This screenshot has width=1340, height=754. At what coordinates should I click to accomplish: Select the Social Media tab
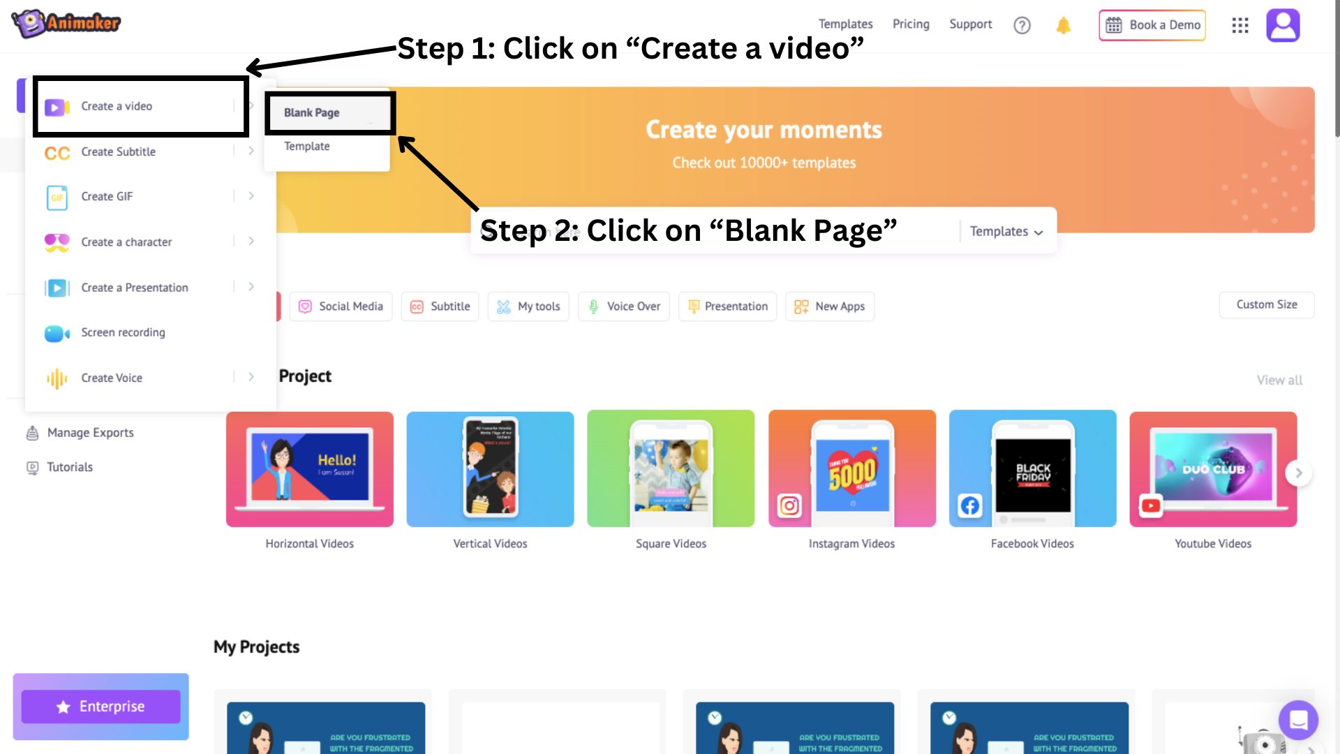pos(341,306)
